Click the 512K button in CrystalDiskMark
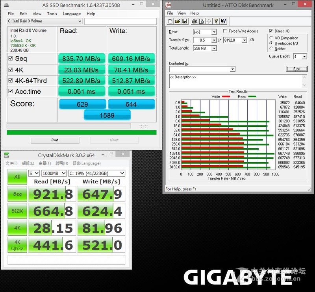Viewport: 315px width, 292px height. [x=17, y=211]
